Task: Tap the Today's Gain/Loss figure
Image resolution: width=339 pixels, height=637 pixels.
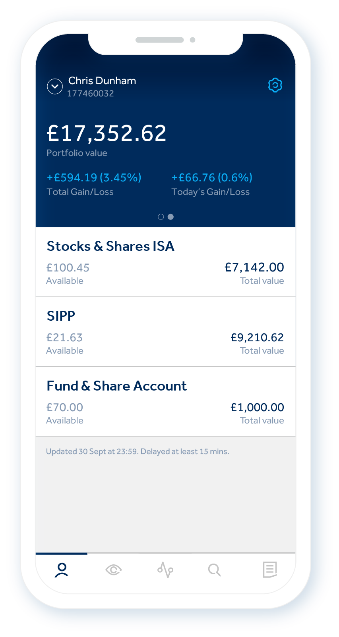Action: click(x=212, y=177)
